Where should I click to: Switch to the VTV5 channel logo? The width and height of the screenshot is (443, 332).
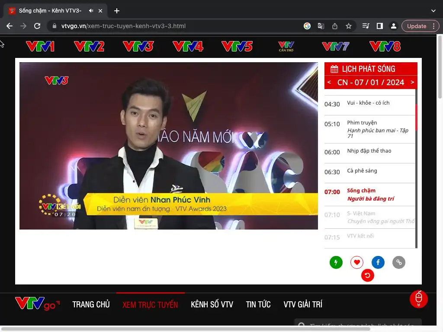(237, 46)
